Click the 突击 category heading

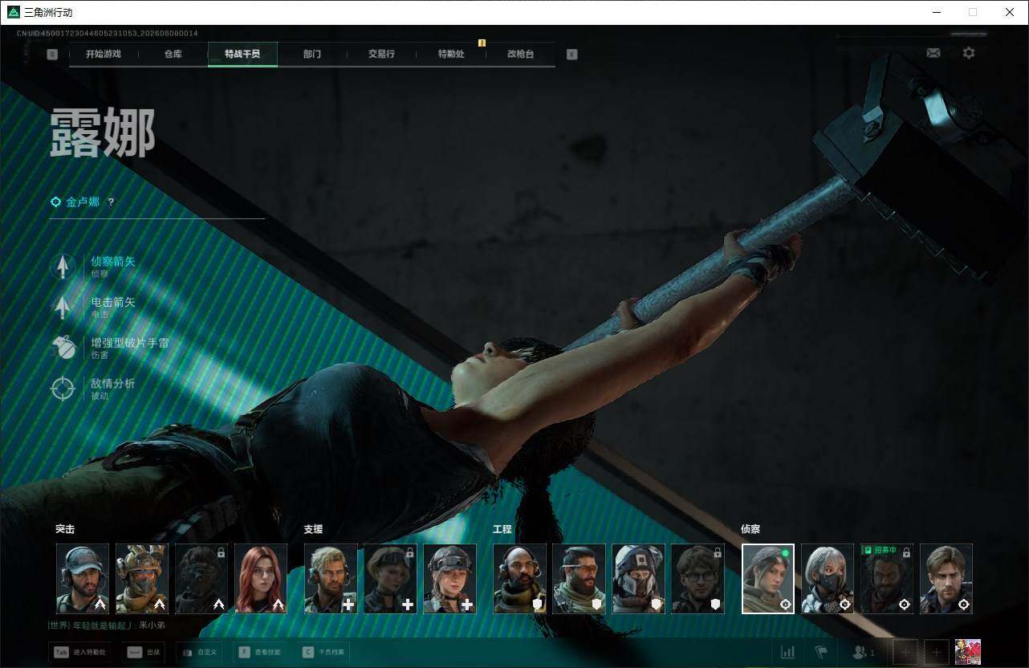(x=65, y=529)
